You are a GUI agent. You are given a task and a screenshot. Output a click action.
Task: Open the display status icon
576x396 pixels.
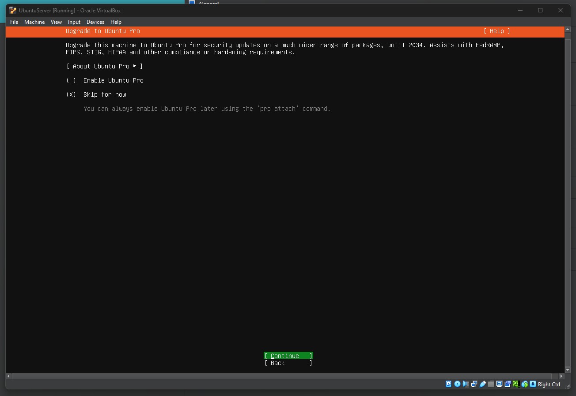pos(499,384)
